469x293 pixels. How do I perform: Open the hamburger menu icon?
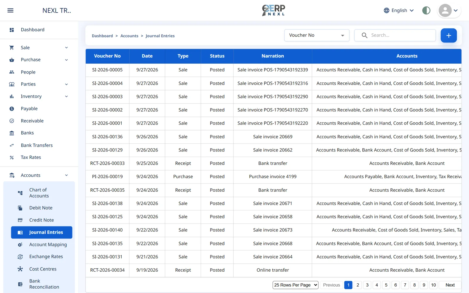[10, 11]
